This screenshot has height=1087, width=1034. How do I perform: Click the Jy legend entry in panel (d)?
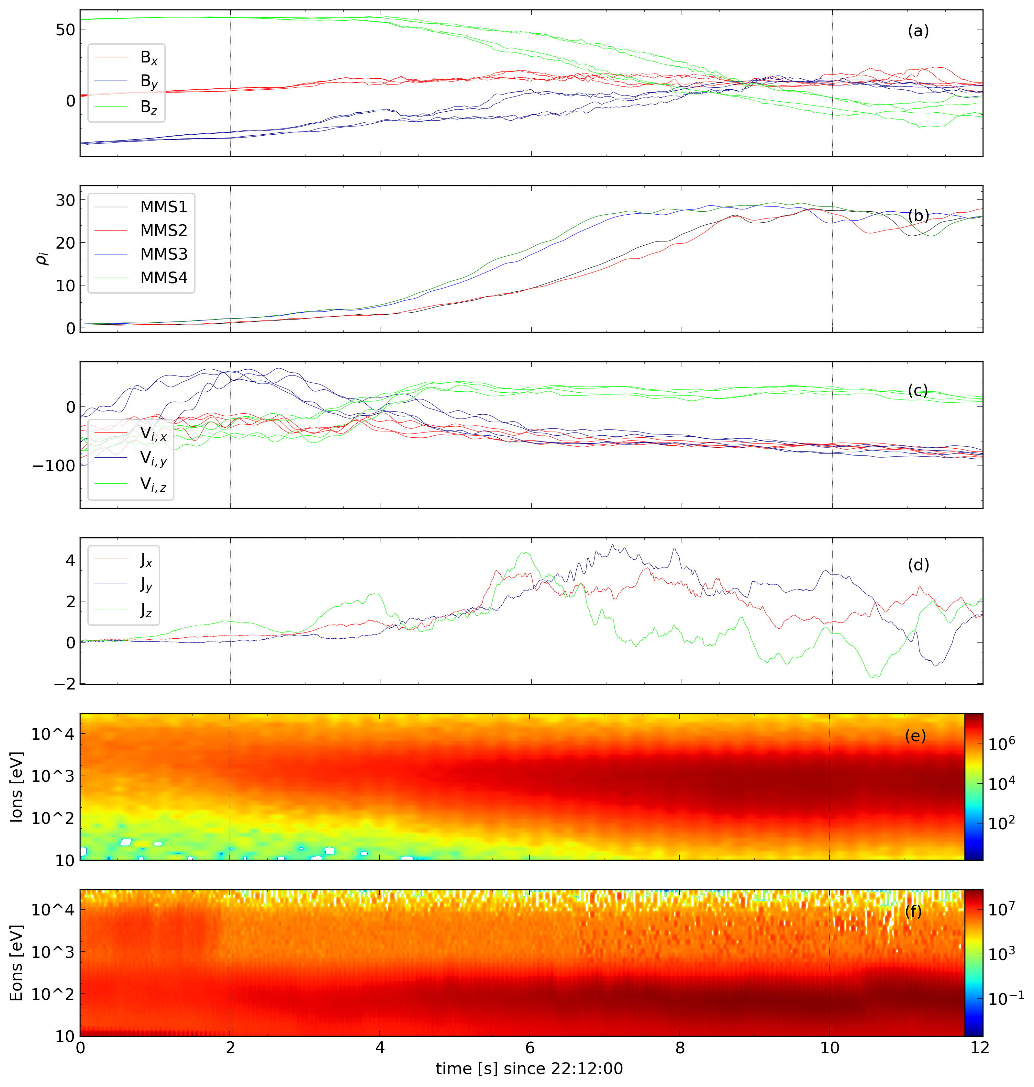coord(146,584)
